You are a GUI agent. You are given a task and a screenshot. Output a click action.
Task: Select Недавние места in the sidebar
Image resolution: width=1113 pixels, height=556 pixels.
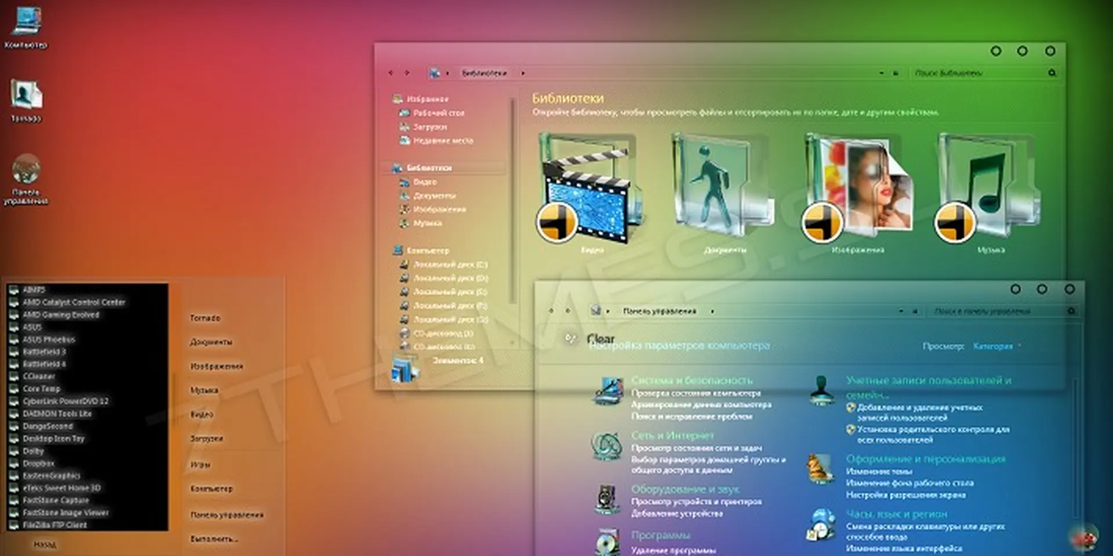pyautogui.click(x=443, y=141)
